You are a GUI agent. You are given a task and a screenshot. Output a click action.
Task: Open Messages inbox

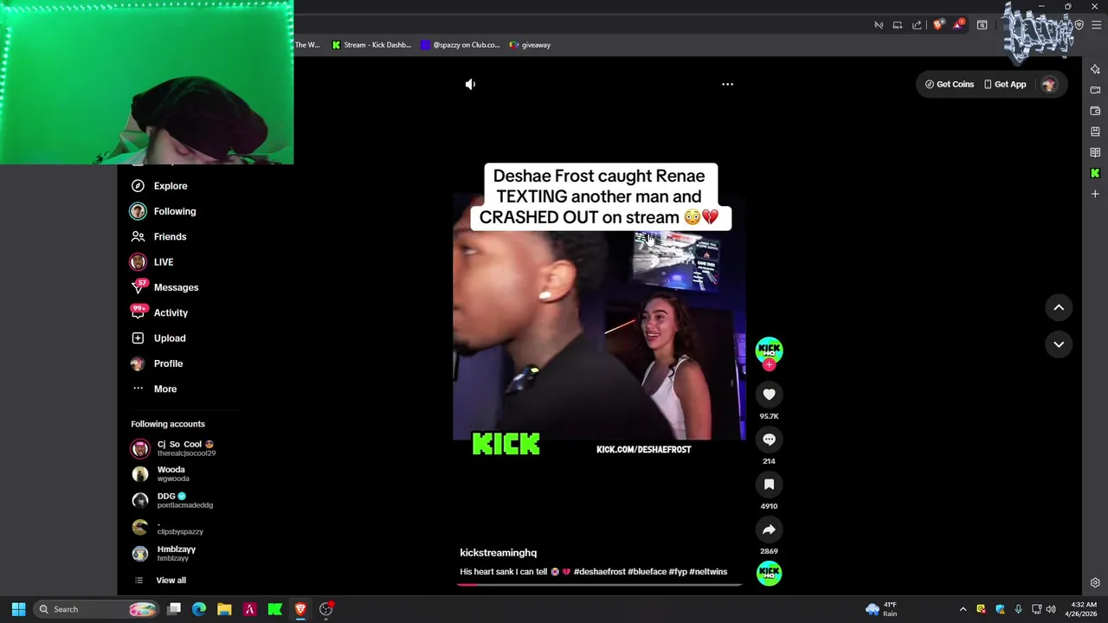(165, 287)
